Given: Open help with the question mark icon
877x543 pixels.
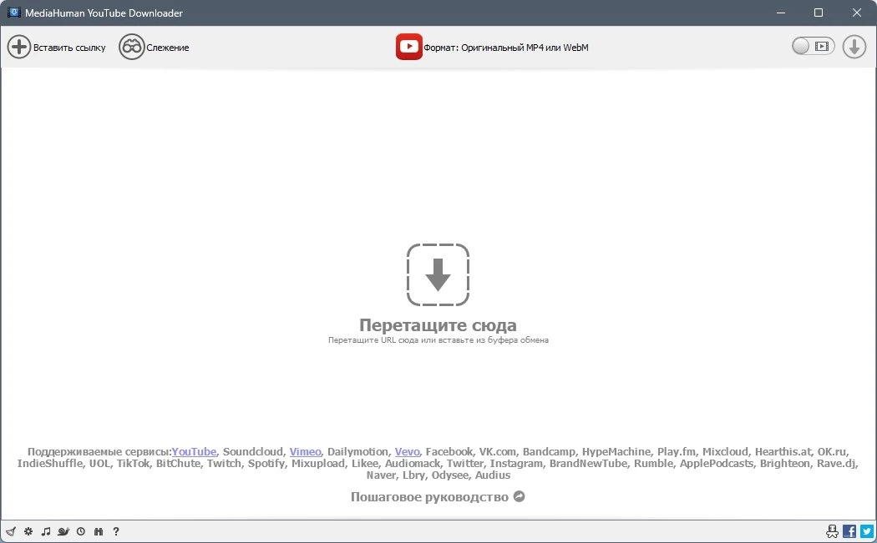Looking at the screenshot, I should (116, 531).
